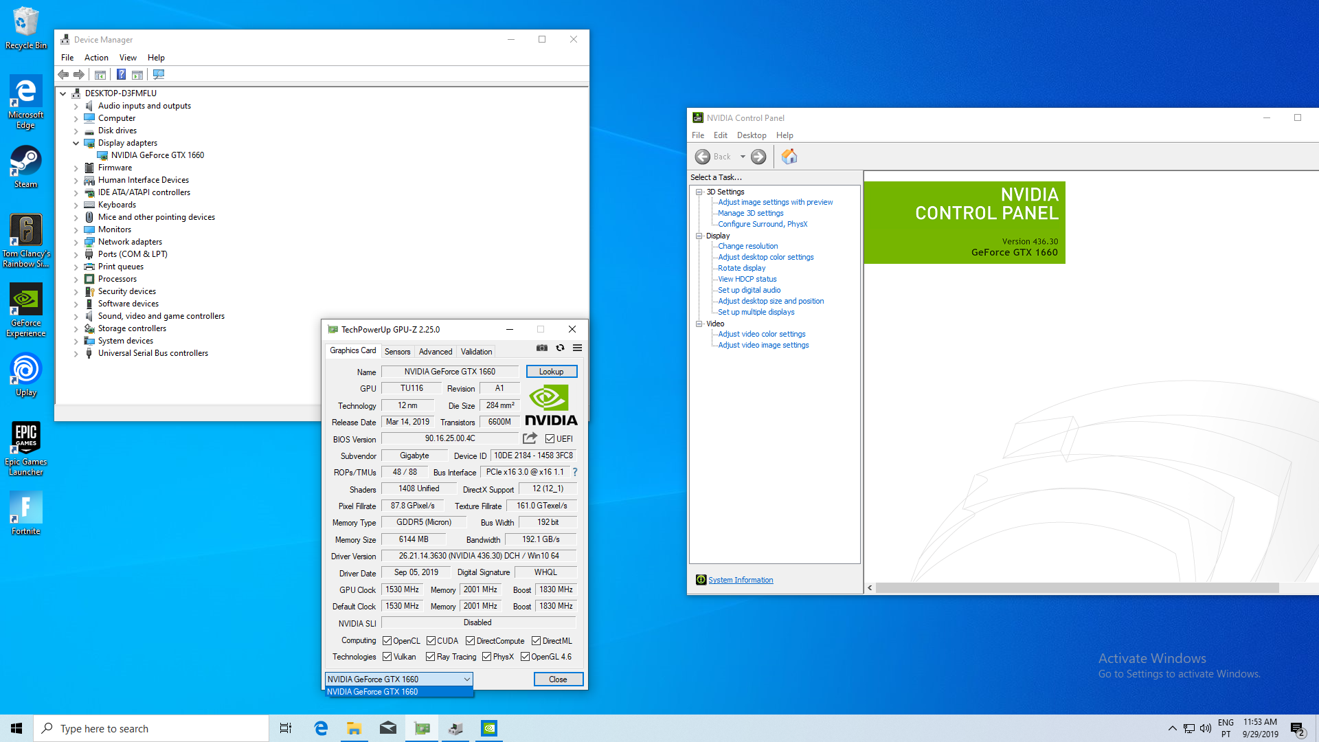This screenshot has height=742, width=1319.
Task: Open View menu in Device Manager
Action: click(128, 58)
